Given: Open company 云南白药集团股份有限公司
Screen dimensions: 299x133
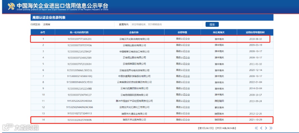Looking at the screenshot, I should [134, 88].
